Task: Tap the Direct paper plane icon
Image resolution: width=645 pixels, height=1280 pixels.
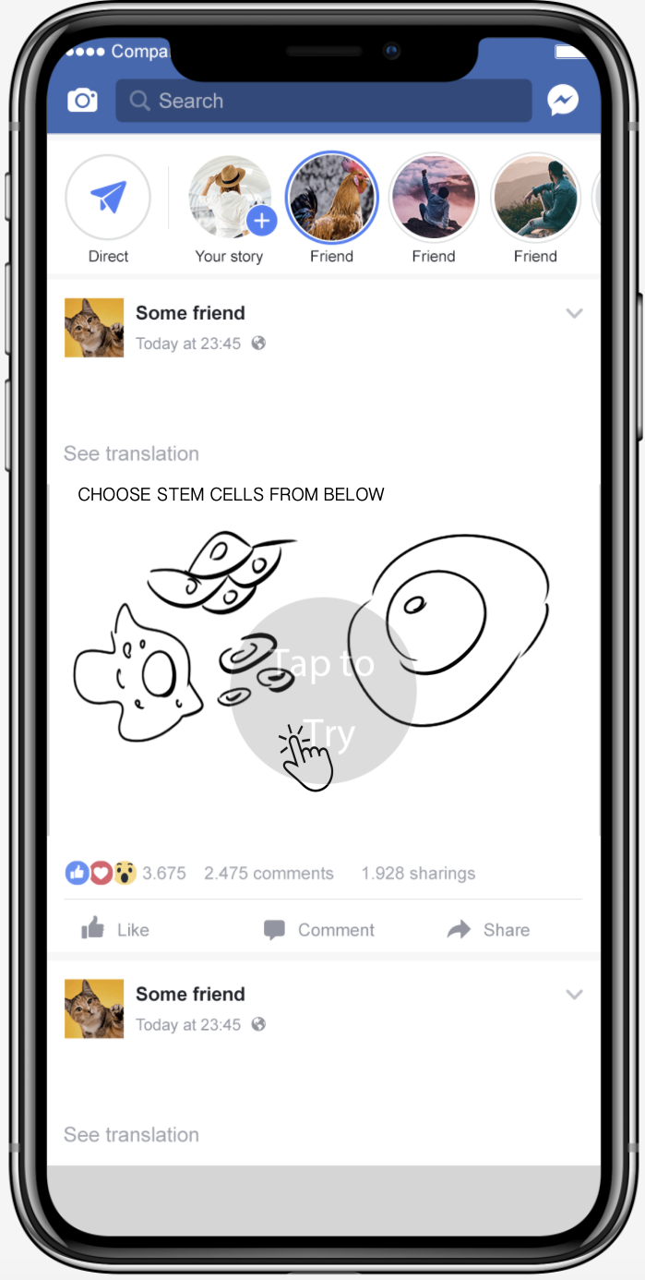Action: (x=108, y=197)
